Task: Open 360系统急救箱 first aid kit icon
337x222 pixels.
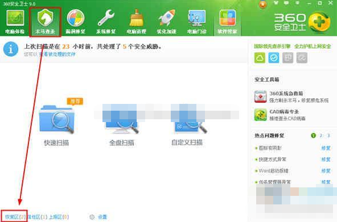Action: coord(261,97)
